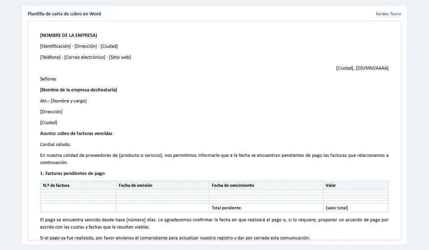Click the 'Valor' table header
The height and width of the screenshot is (250, 429).
[356, 185]
